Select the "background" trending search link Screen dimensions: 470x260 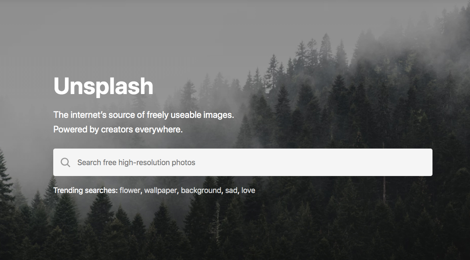coord(201,191)
